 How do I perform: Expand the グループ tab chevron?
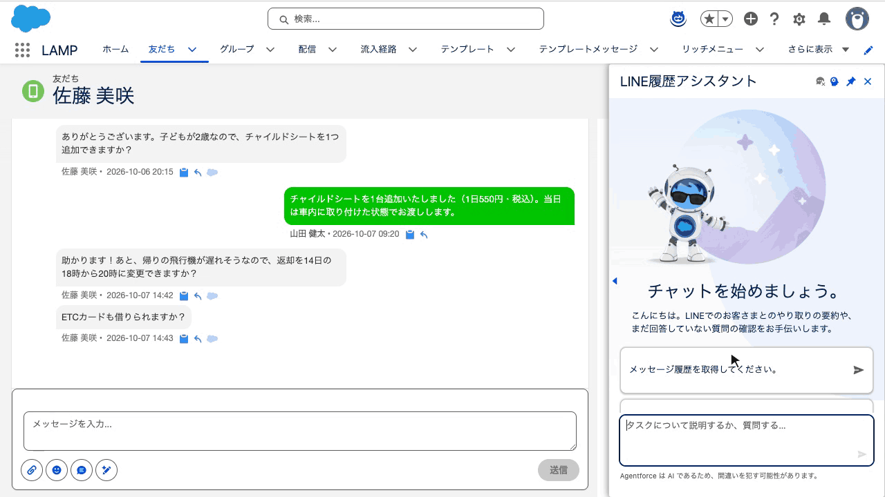point(270,49)
